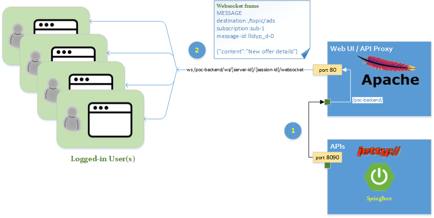Click the "port 8090" label
The height and width of the screenshot is (218, 434).
328,158
